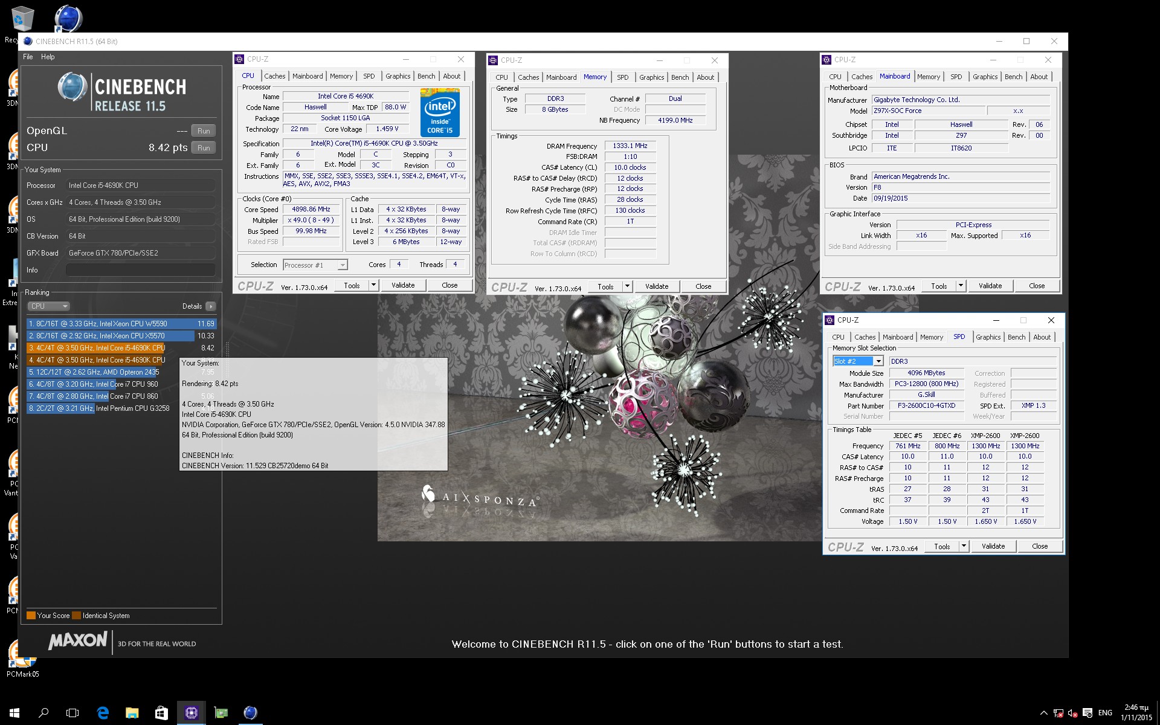
Task: Open File Explorer from taskbar
Action: (132, 713)
